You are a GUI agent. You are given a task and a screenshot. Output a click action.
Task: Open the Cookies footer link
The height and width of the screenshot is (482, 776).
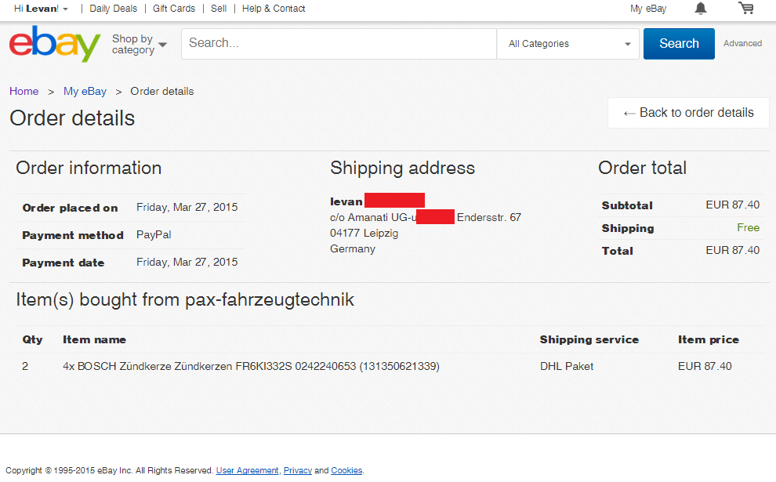pos(346,470)
